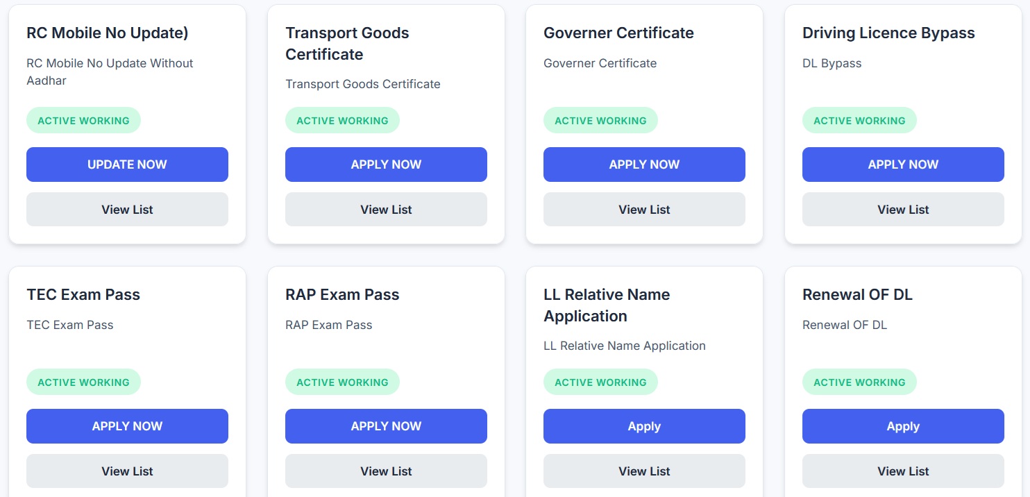Click the Governer Certificate card heading
The width and height of the screenshot is (1030, 497).
(x=618, y=33)
